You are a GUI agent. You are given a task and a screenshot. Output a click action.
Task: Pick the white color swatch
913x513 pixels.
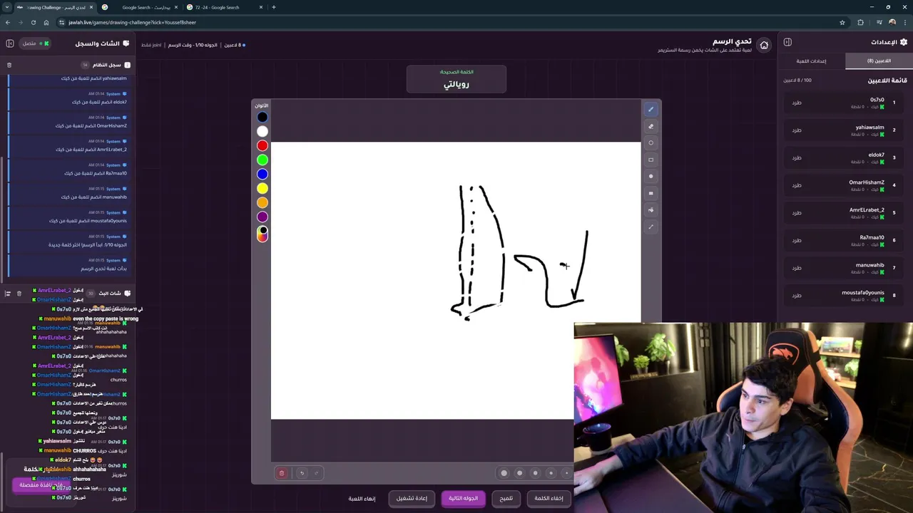tap(262, 131)
